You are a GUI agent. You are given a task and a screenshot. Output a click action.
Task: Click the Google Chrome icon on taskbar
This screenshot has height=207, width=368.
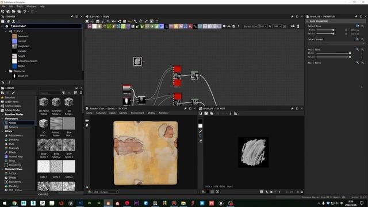pos(14,203)
